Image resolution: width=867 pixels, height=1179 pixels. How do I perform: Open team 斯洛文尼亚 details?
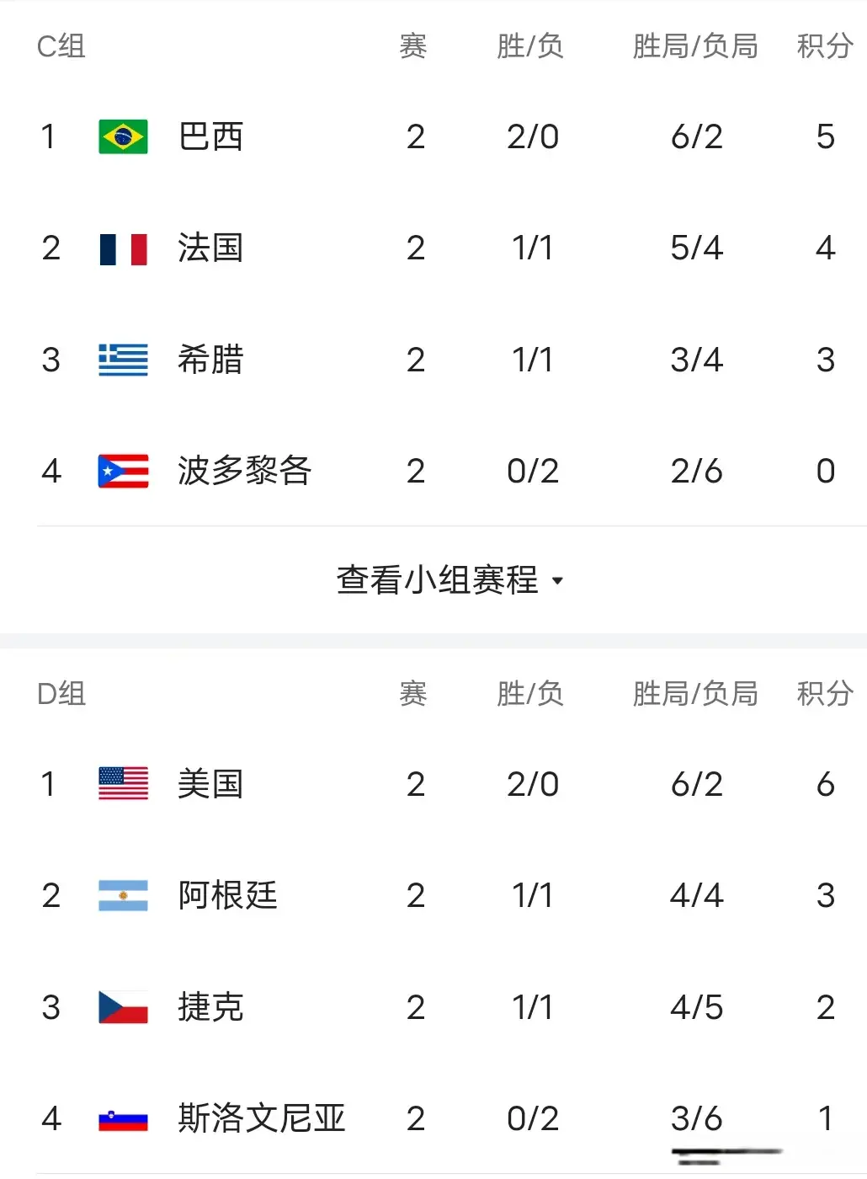coord(261,1119)
